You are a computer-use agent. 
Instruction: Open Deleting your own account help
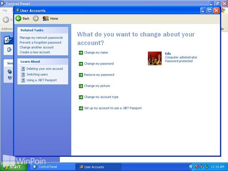click(45, 69)
